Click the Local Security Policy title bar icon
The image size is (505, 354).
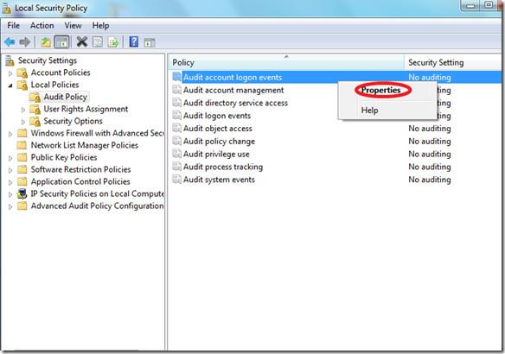pyautogui.click(x=6, y=9)
